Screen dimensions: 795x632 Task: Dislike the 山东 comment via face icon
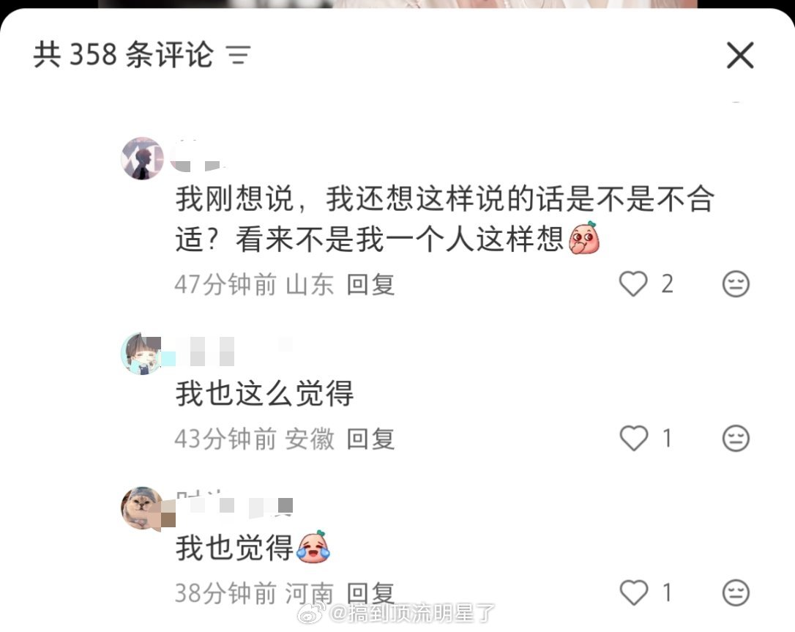click(736, 284)
